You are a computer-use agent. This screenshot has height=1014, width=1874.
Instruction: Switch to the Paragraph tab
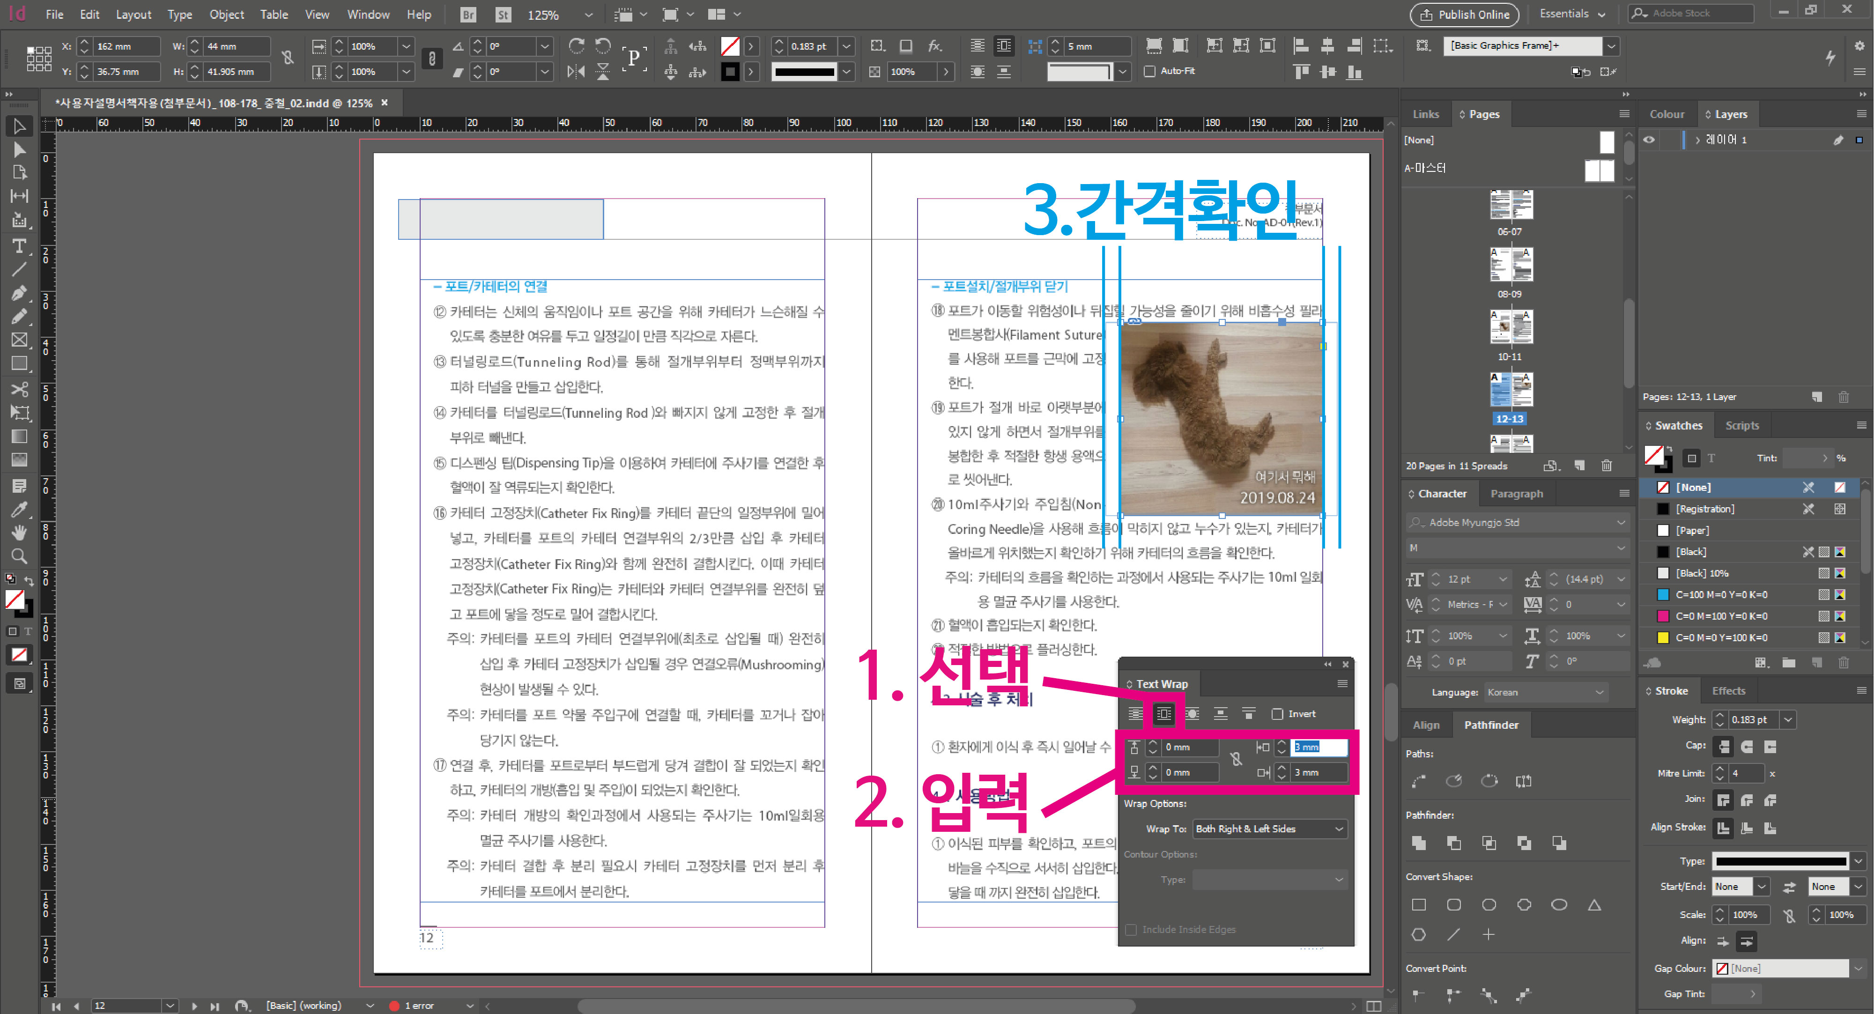[x=1516, y=493]
